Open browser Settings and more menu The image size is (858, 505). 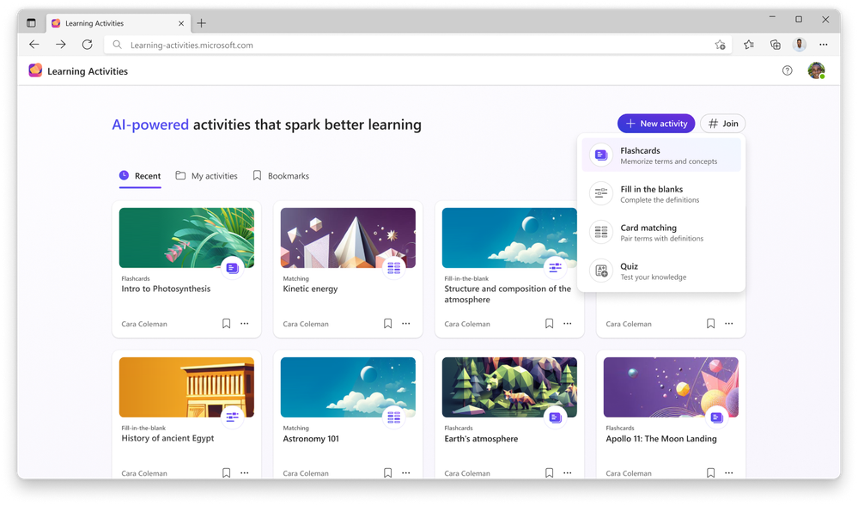click(x=824, y=45)
